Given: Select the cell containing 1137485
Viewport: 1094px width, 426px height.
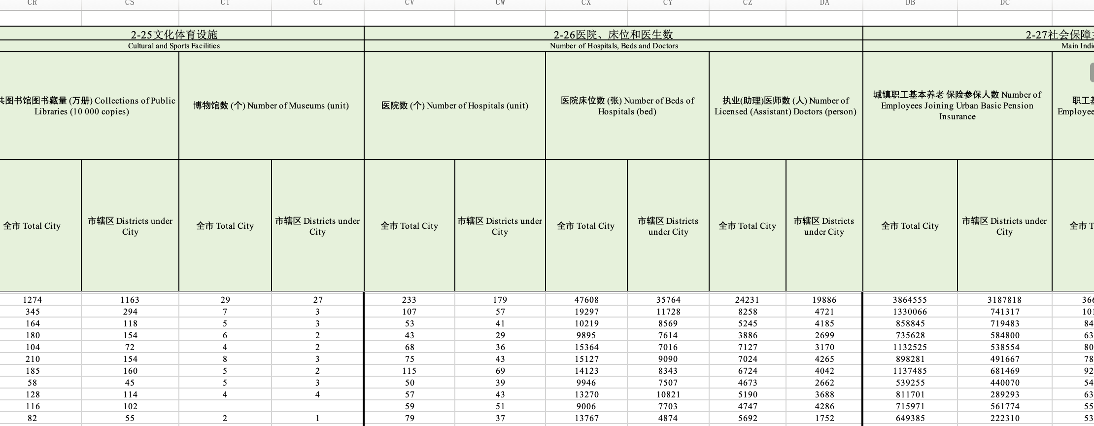Looking at the screenshot, I should [910, 371].
